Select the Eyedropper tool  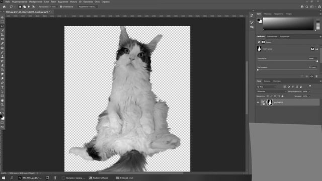point(2,44)
